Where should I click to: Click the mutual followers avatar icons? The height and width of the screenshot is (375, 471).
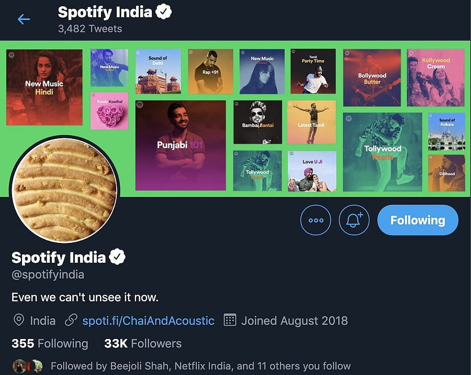(x=27, y=366)
